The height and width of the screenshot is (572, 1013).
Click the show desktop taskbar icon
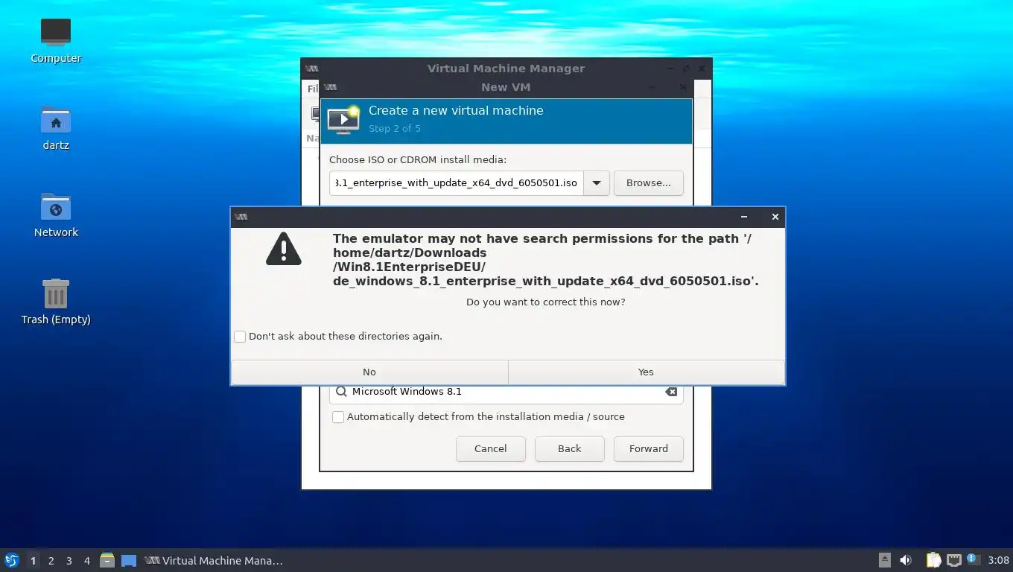129,561
